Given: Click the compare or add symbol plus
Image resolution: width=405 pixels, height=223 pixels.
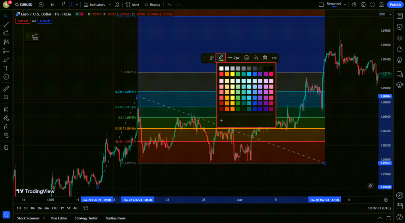Looking at the screenshot, I should [41, 5].
